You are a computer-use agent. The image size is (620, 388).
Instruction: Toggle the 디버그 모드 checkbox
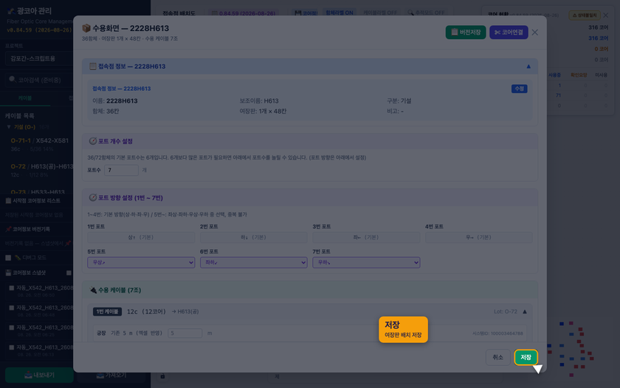pos(8,257)
